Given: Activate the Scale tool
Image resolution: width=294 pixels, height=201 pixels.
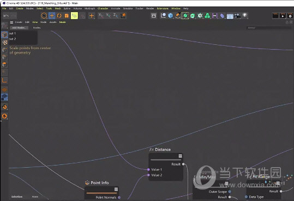Looking at the screenshot, I should tap(67, 16).
